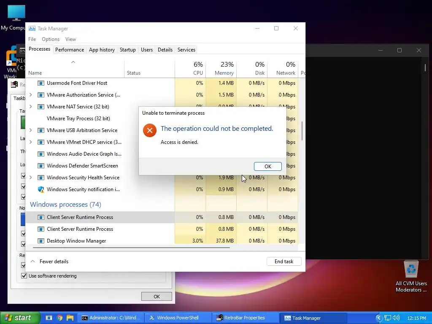432x324 pixels.
Task: Open File Explorer folder in quick launch
Action: tap(70, 318)
